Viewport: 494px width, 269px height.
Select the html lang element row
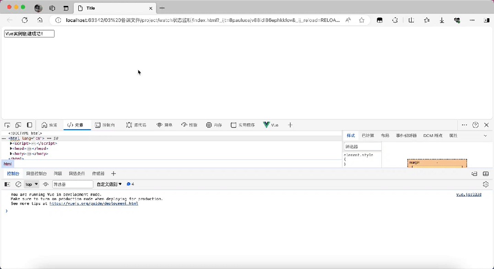coord(171,138)
